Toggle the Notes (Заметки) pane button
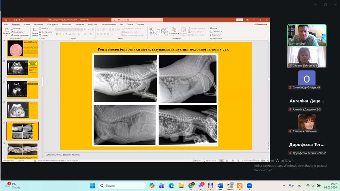The image size is (340, 191). point(198,161)
